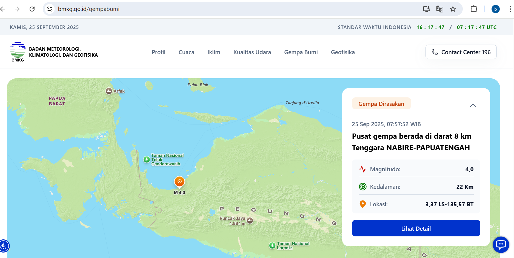Bookmark this page with the star icon
Screen dimensions: 514x258
[x=453, y=9]
